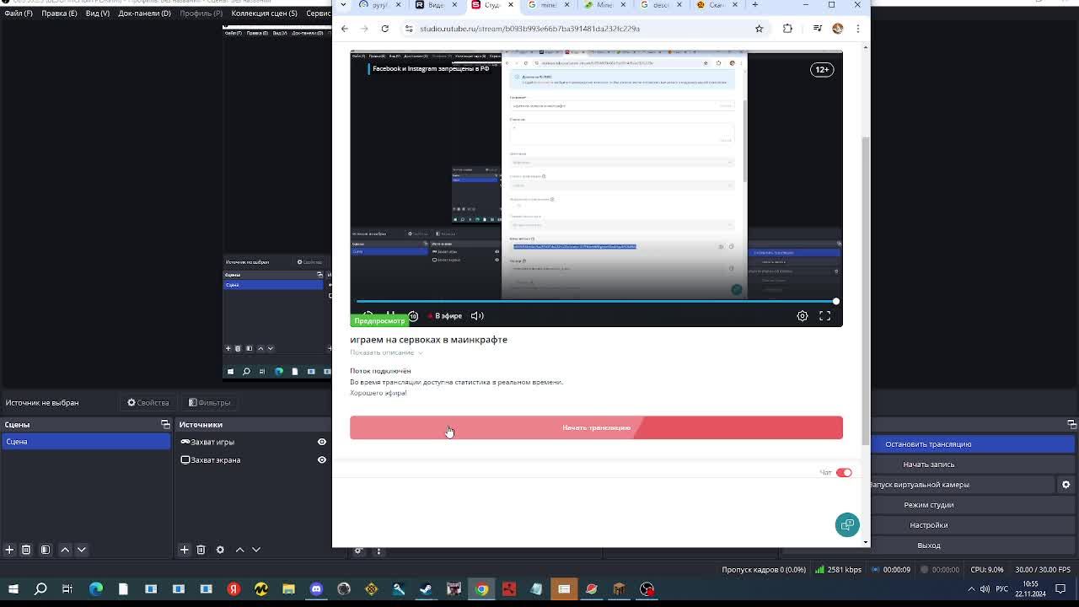
Task: Open the Правка menu in OBS
Action: click(x=59, y=13)
